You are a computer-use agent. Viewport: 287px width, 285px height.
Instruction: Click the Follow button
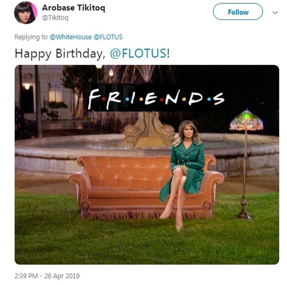[x=238, y=12]
